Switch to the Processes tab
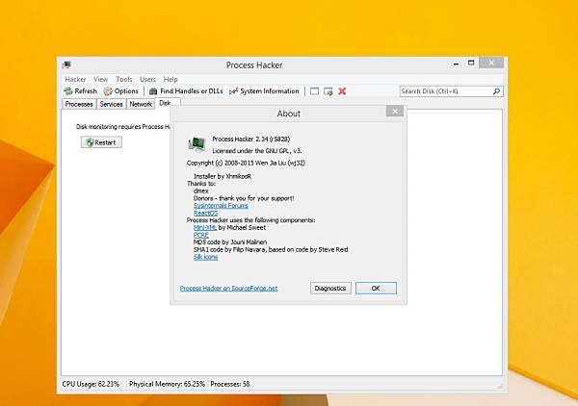 pyautogui.click(x=79, y=104)
